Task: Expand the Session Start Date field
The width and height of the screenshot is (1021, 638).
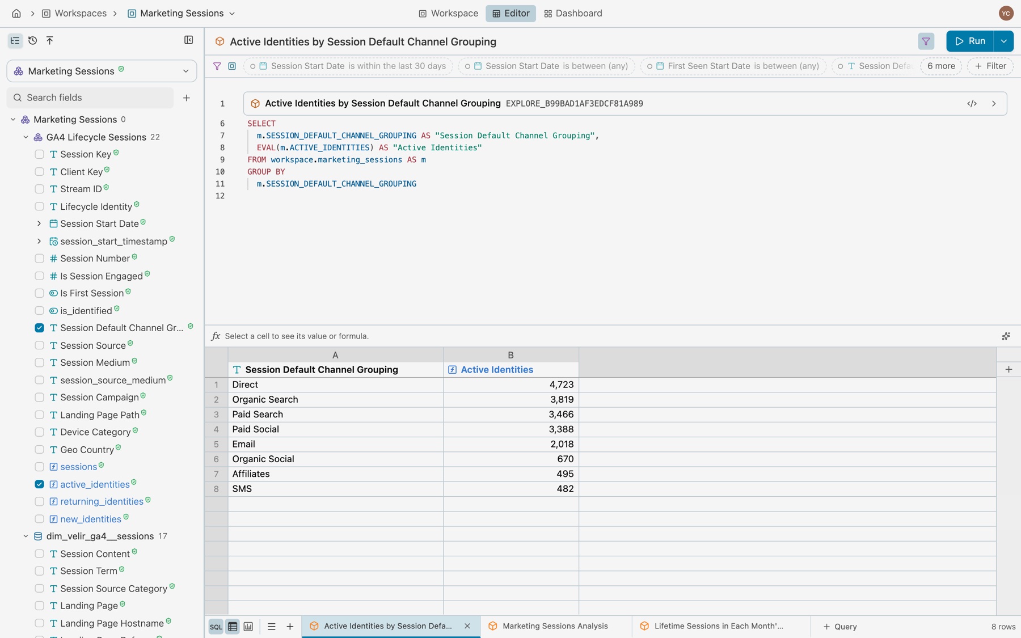Action: click(39, 224)
